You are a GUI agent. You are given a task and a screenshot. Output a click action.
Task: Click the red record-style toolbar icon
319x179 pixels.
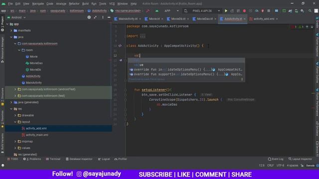pos(244,11)
